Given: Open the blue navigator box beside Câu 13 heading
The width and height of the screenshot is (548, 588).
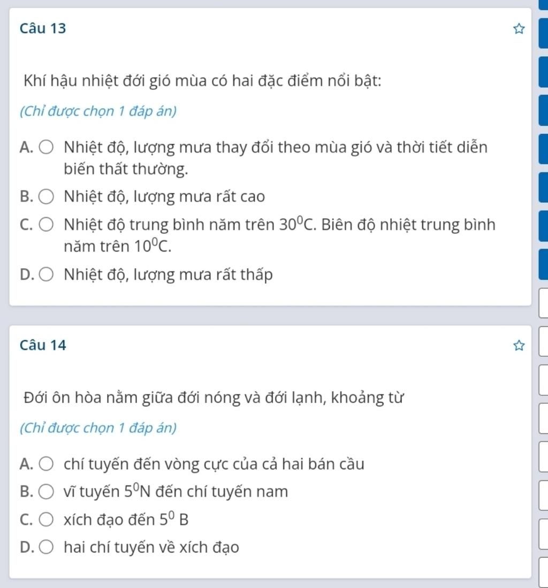Looking at the screenshot, I should (x=544, y=33).
